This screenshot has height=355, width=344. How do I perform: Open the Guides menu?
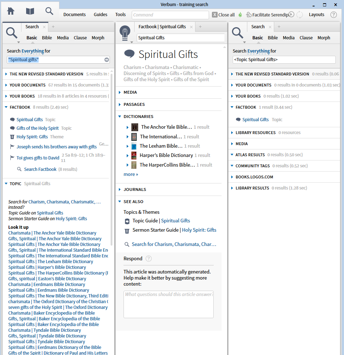click(101, 15)
